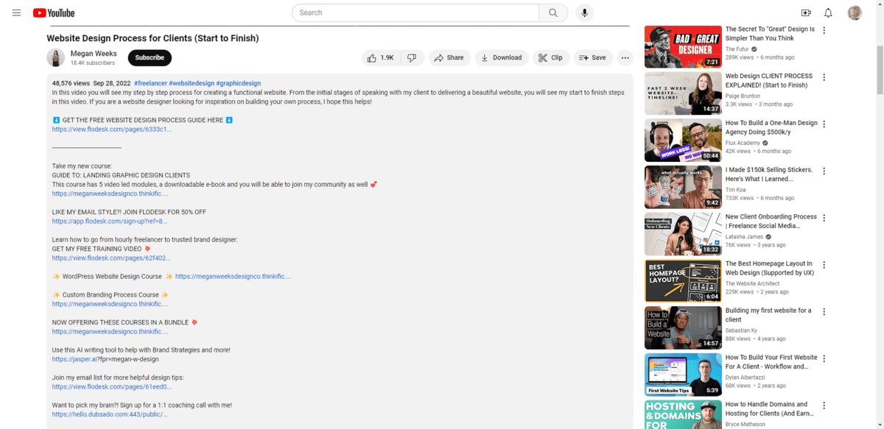Open options menu for Paige Brunton video
The height and width of the screenshot is (429, 884).
[x=824, y=77]
